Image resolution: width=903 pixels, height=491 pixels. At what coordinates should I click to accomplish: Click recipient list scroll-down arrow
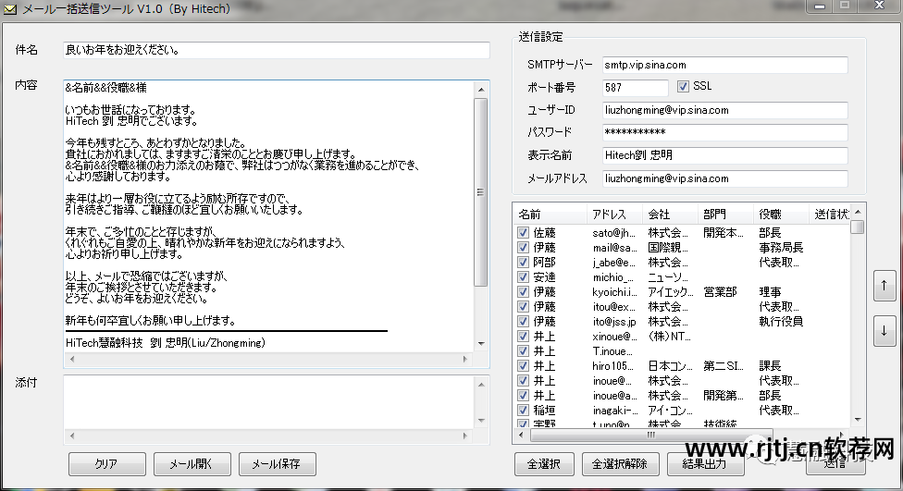coord(858,420)
